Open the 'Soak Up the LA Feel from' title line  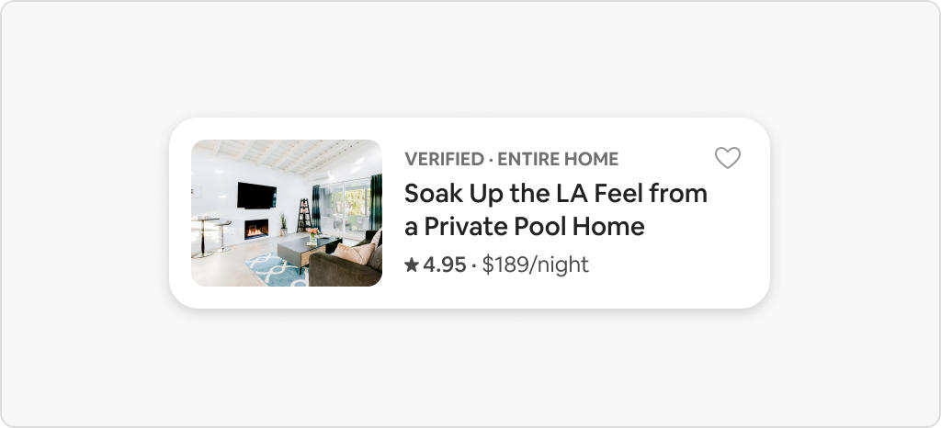coord(556,194)
